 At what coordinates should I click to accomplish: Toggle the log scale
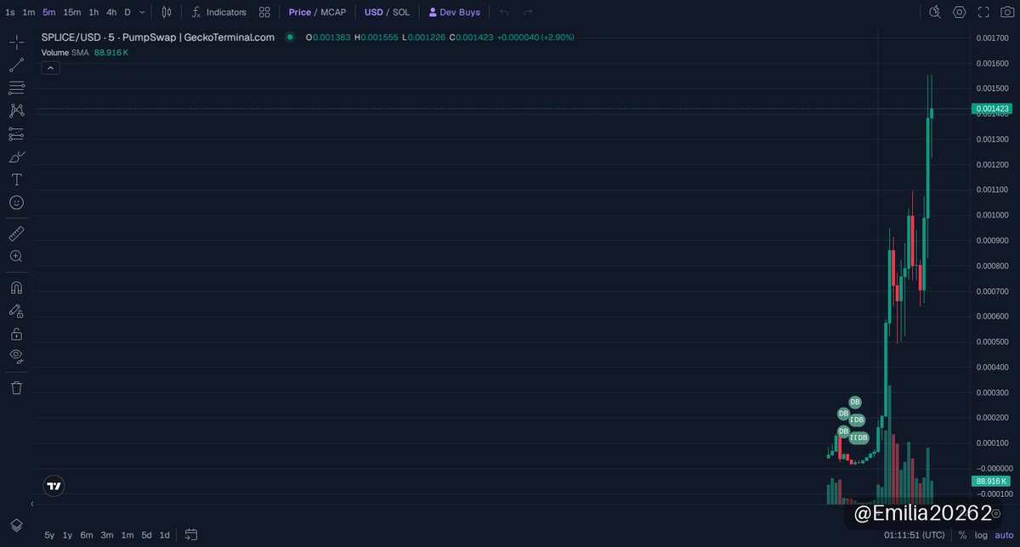click(980, 535)
